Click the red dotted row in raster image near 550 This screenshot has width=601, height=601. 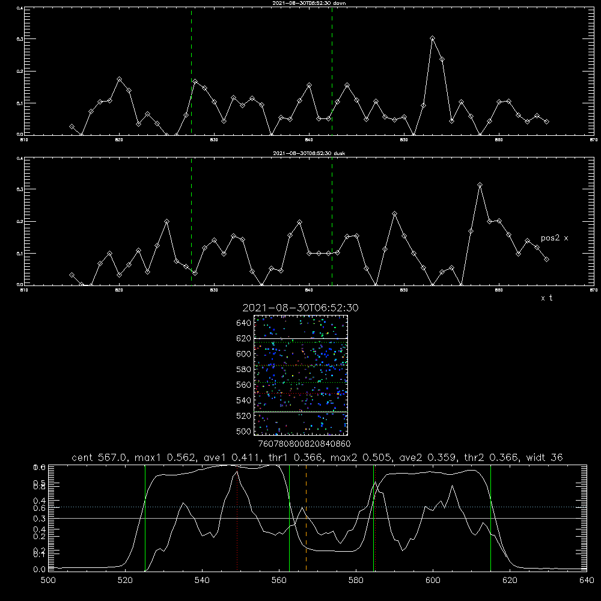[300, 394]
